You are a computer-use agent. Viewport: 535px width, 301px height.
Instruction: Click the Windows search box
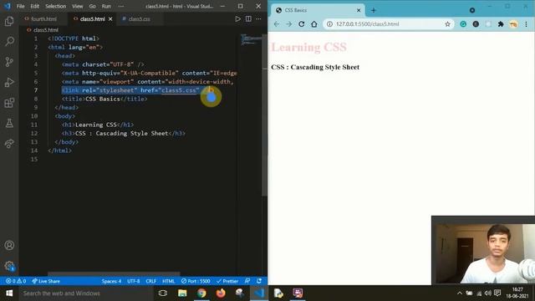(x=86, y=293)
